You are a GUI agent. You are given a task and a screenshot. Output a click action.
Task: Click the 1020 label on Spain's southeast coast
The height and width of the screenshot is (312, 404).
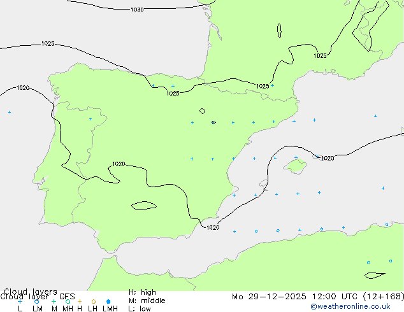(213, 227)
